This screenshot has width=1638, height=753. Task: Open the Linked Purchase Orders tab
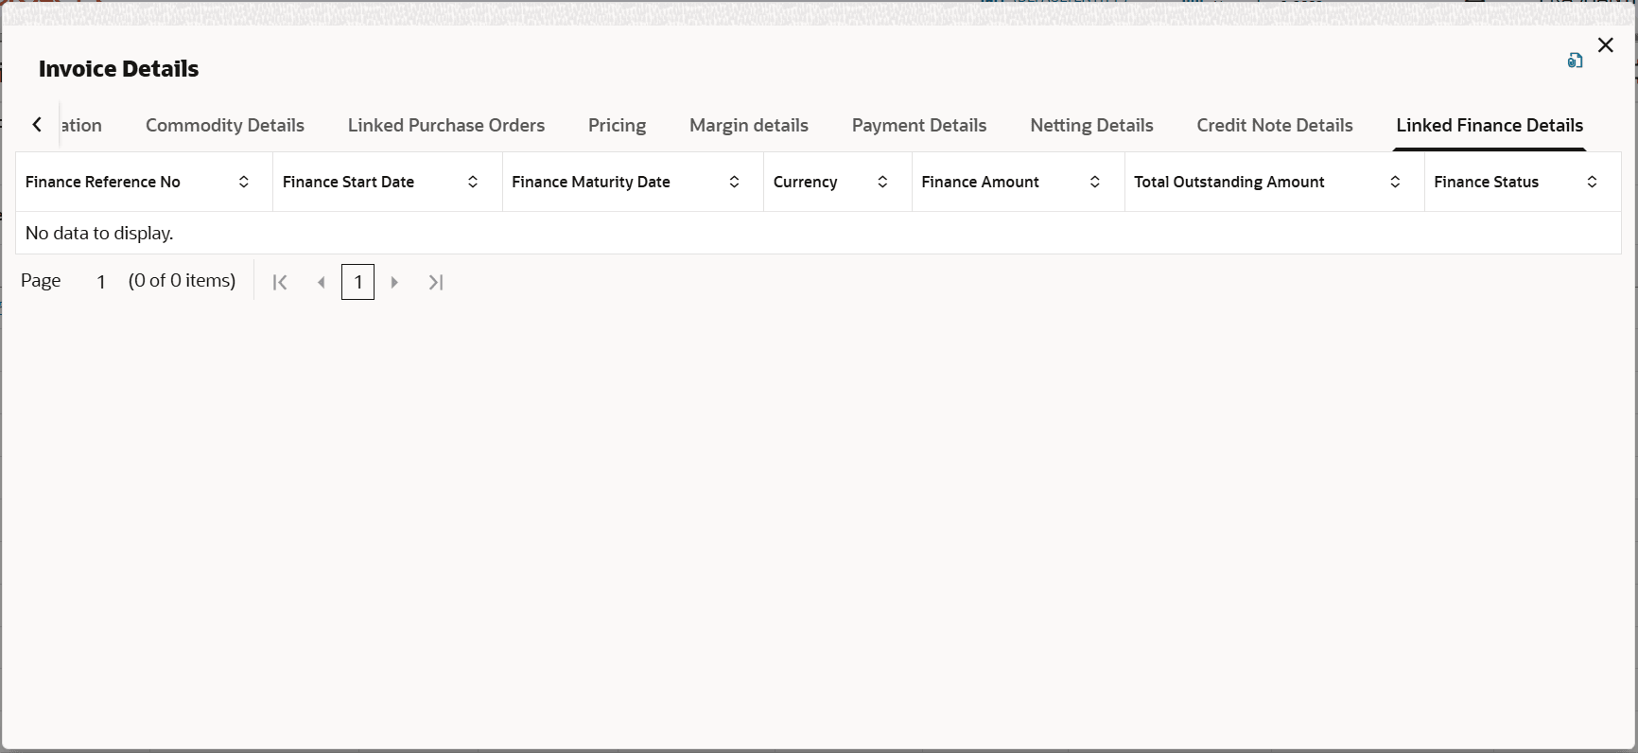click(446, 125)
